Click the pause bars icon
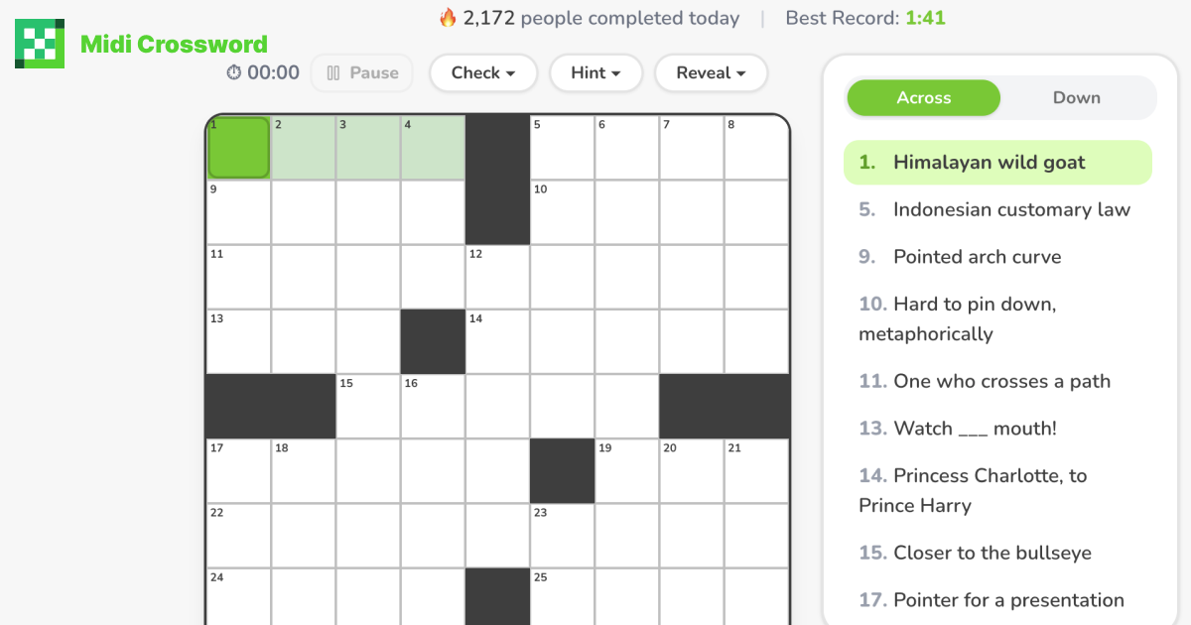Screen dimensions: 1191x625 pyautogui.click(x=334, y=72)
